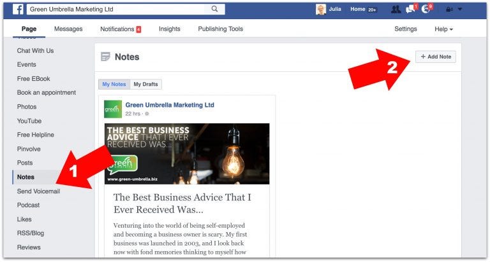Switch to the My Drafts tab
The width and height of the screenshot is (490, 262).
click(145, 84)
